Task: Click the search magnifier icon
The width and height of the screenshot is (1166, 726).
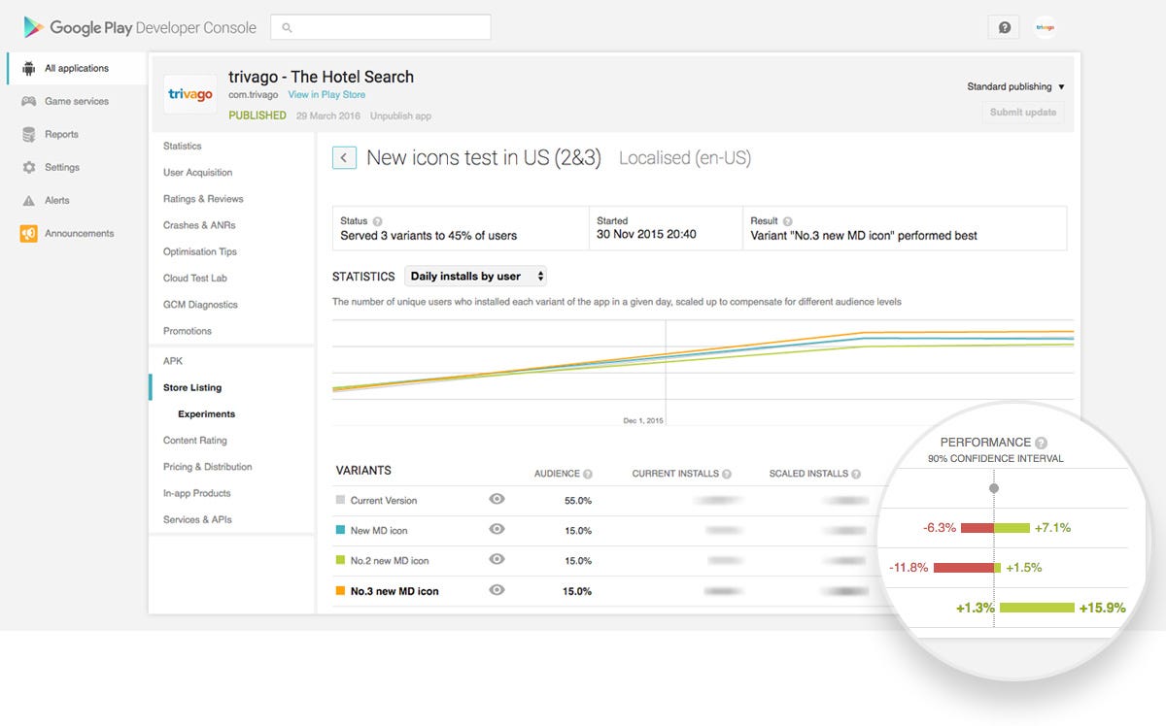Action: tap(287, 27)
